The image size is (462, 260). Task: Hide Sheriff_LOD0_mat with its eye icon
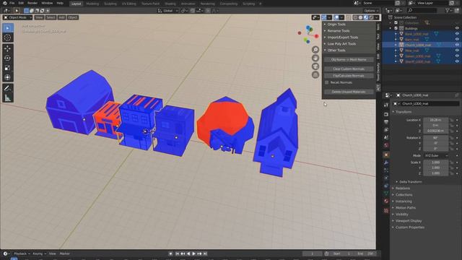[457, 61]
